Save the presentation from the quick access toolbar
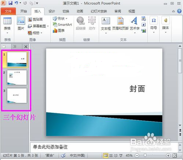 (x=10, y=3)
